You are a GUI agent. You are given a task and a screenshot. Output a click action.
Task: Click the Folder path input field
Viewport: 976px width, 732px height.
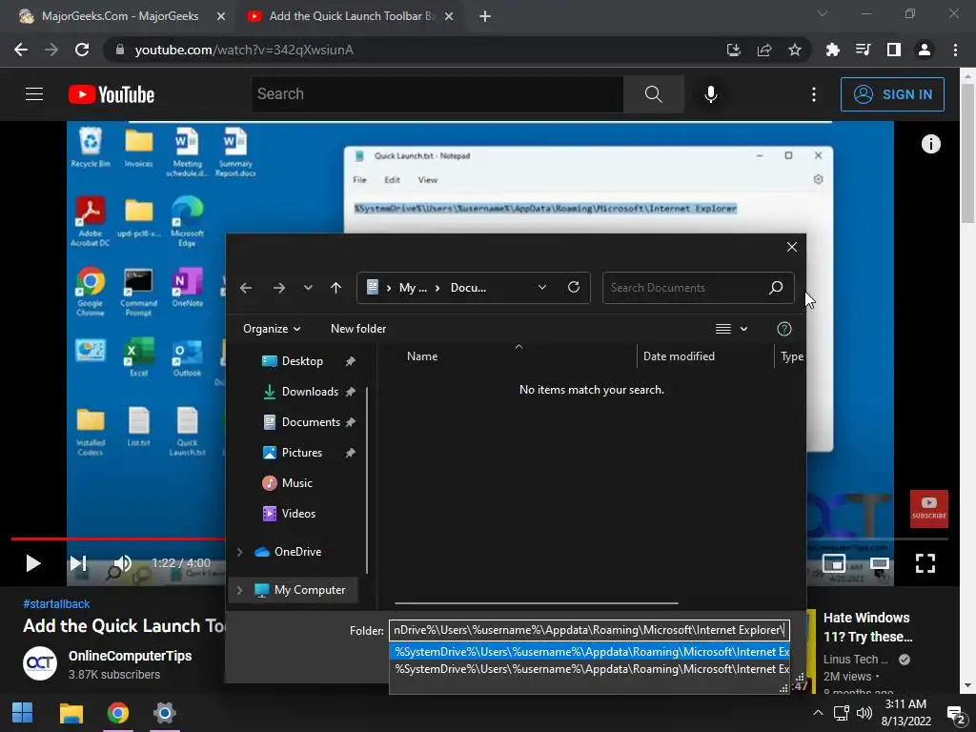(589, 630)
